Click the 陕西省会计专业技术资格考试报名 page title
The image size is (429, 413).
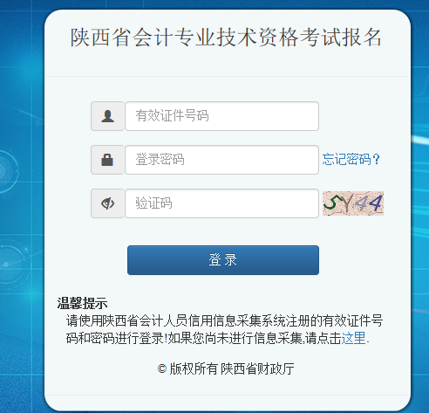point(226,38)
